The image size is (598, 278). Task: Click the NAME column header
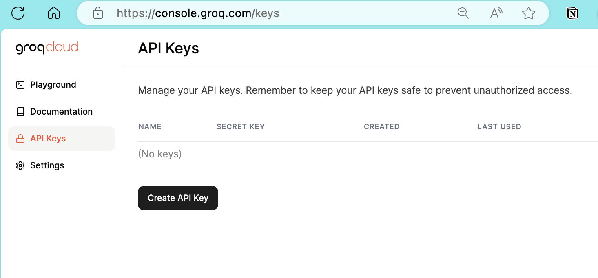[150, 126]
